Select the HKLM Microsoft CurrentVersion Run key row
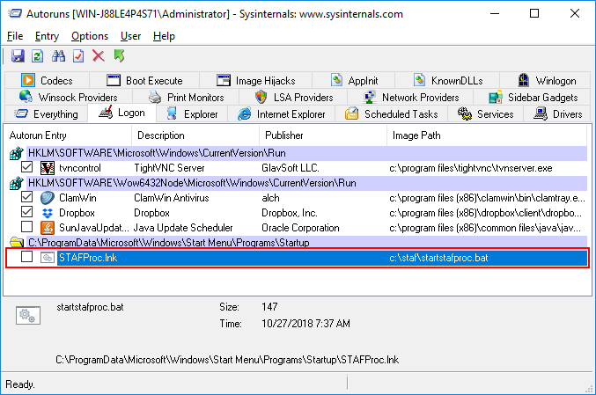596x395 pixels. click(298, 153)
